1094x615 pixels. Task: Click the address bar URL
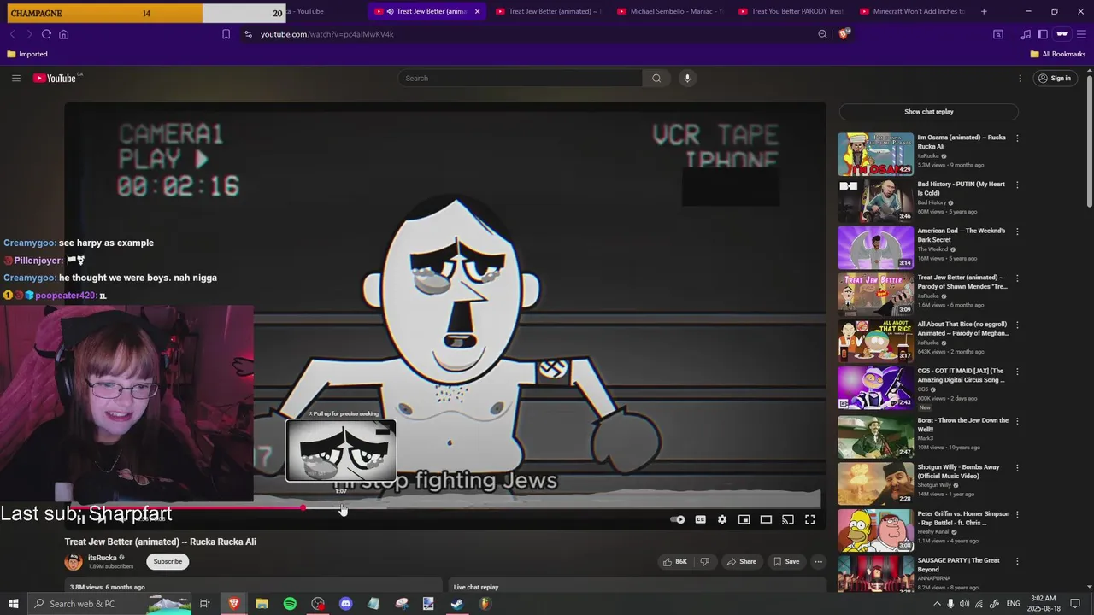327,34
